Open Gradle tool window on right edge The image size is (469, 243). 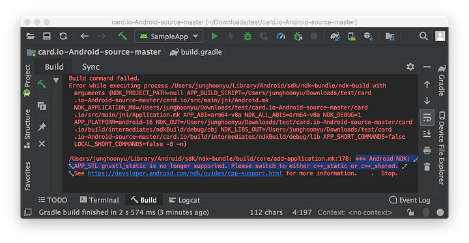(x=442, y=80)
